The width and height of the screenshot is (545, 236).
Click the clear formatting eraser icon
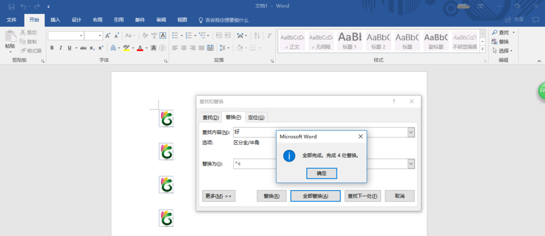pos(145,35)
